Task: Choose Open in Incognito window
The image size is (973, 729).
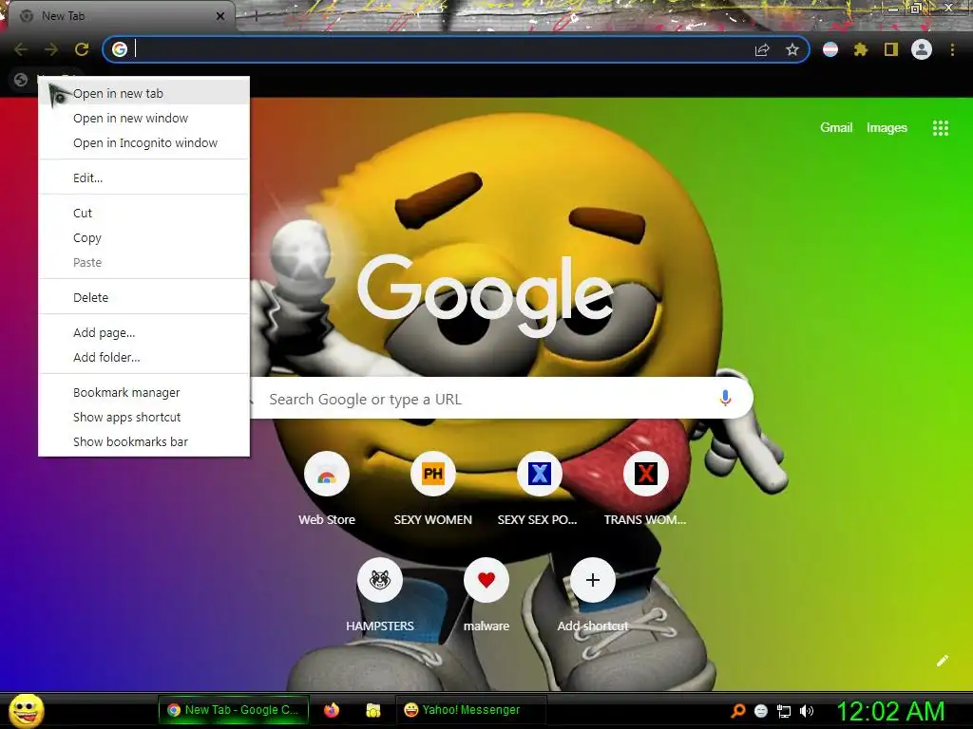Action: point(144,142)
